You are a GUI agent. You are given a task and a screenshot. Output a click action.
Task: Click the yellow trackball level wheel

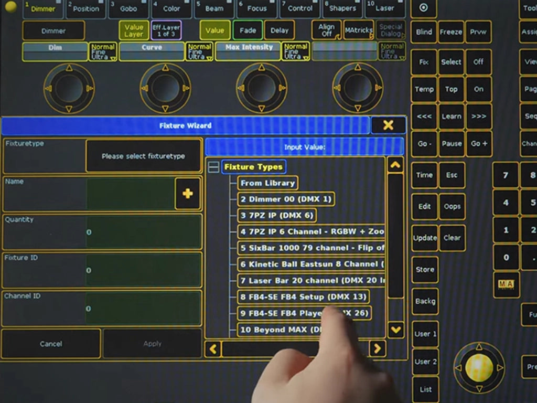(479, 367)
